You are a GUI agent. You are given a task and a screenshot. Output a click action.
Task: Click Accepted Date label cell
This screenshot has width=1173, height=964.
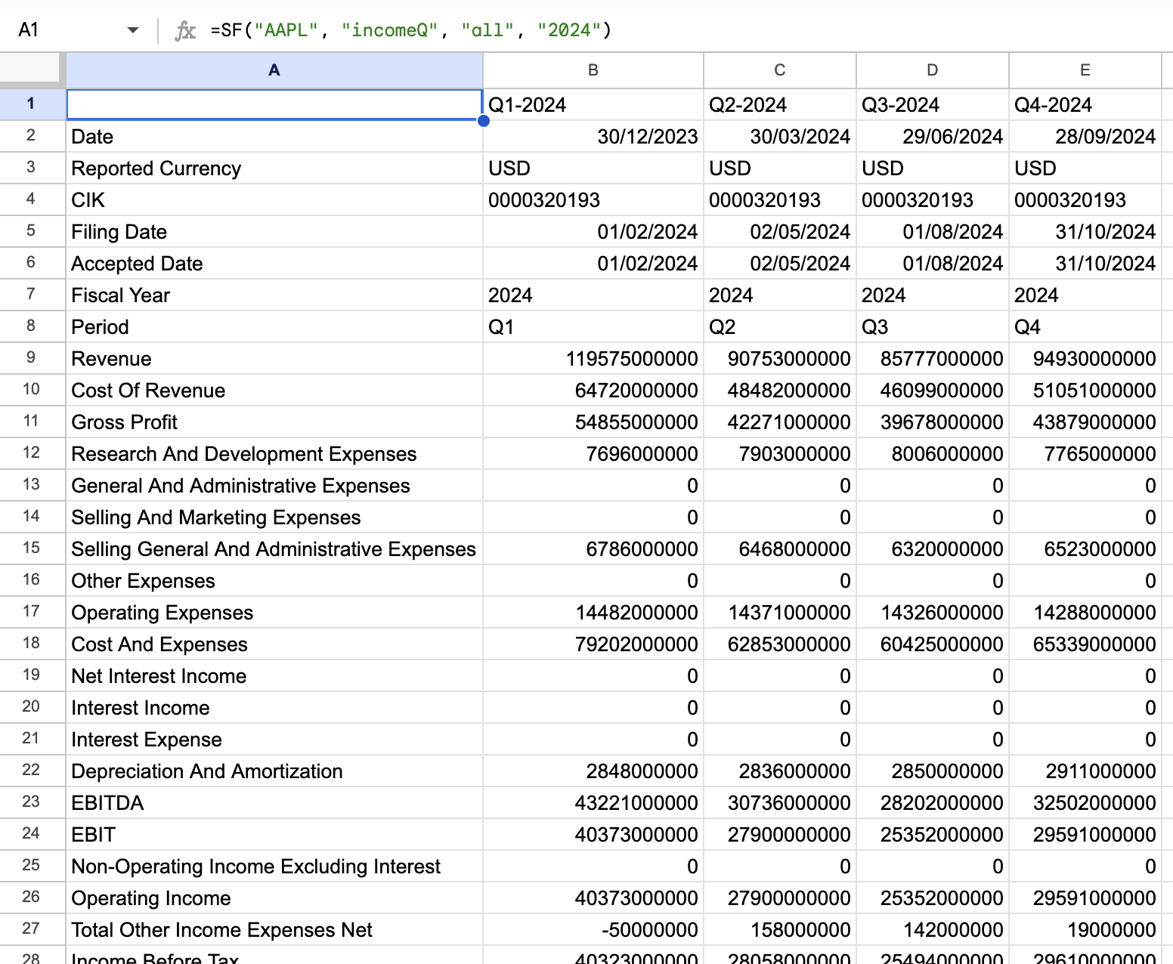274,264
